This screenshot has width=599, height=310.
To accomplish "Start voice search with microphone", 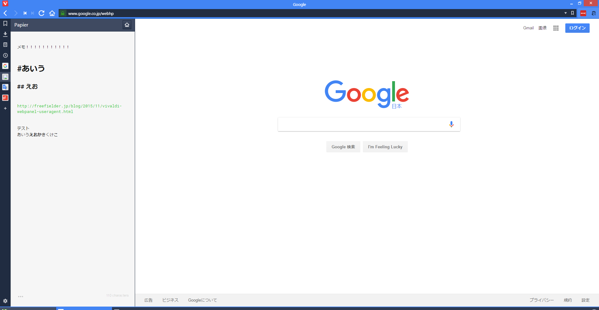I will click(451, 124).
